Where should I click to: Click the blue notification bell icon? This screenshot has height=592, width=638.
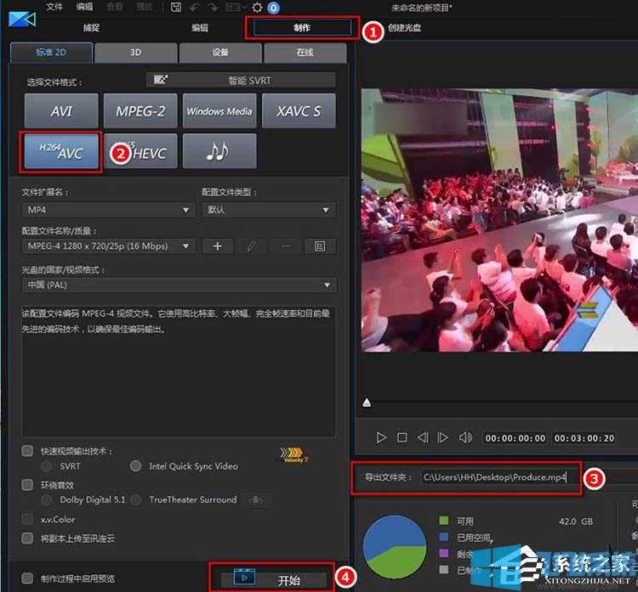pos(274,8)
